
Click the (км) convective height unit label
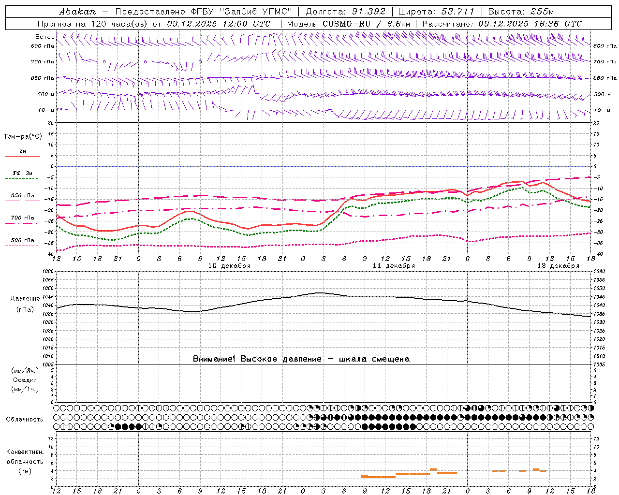(25, 471)
